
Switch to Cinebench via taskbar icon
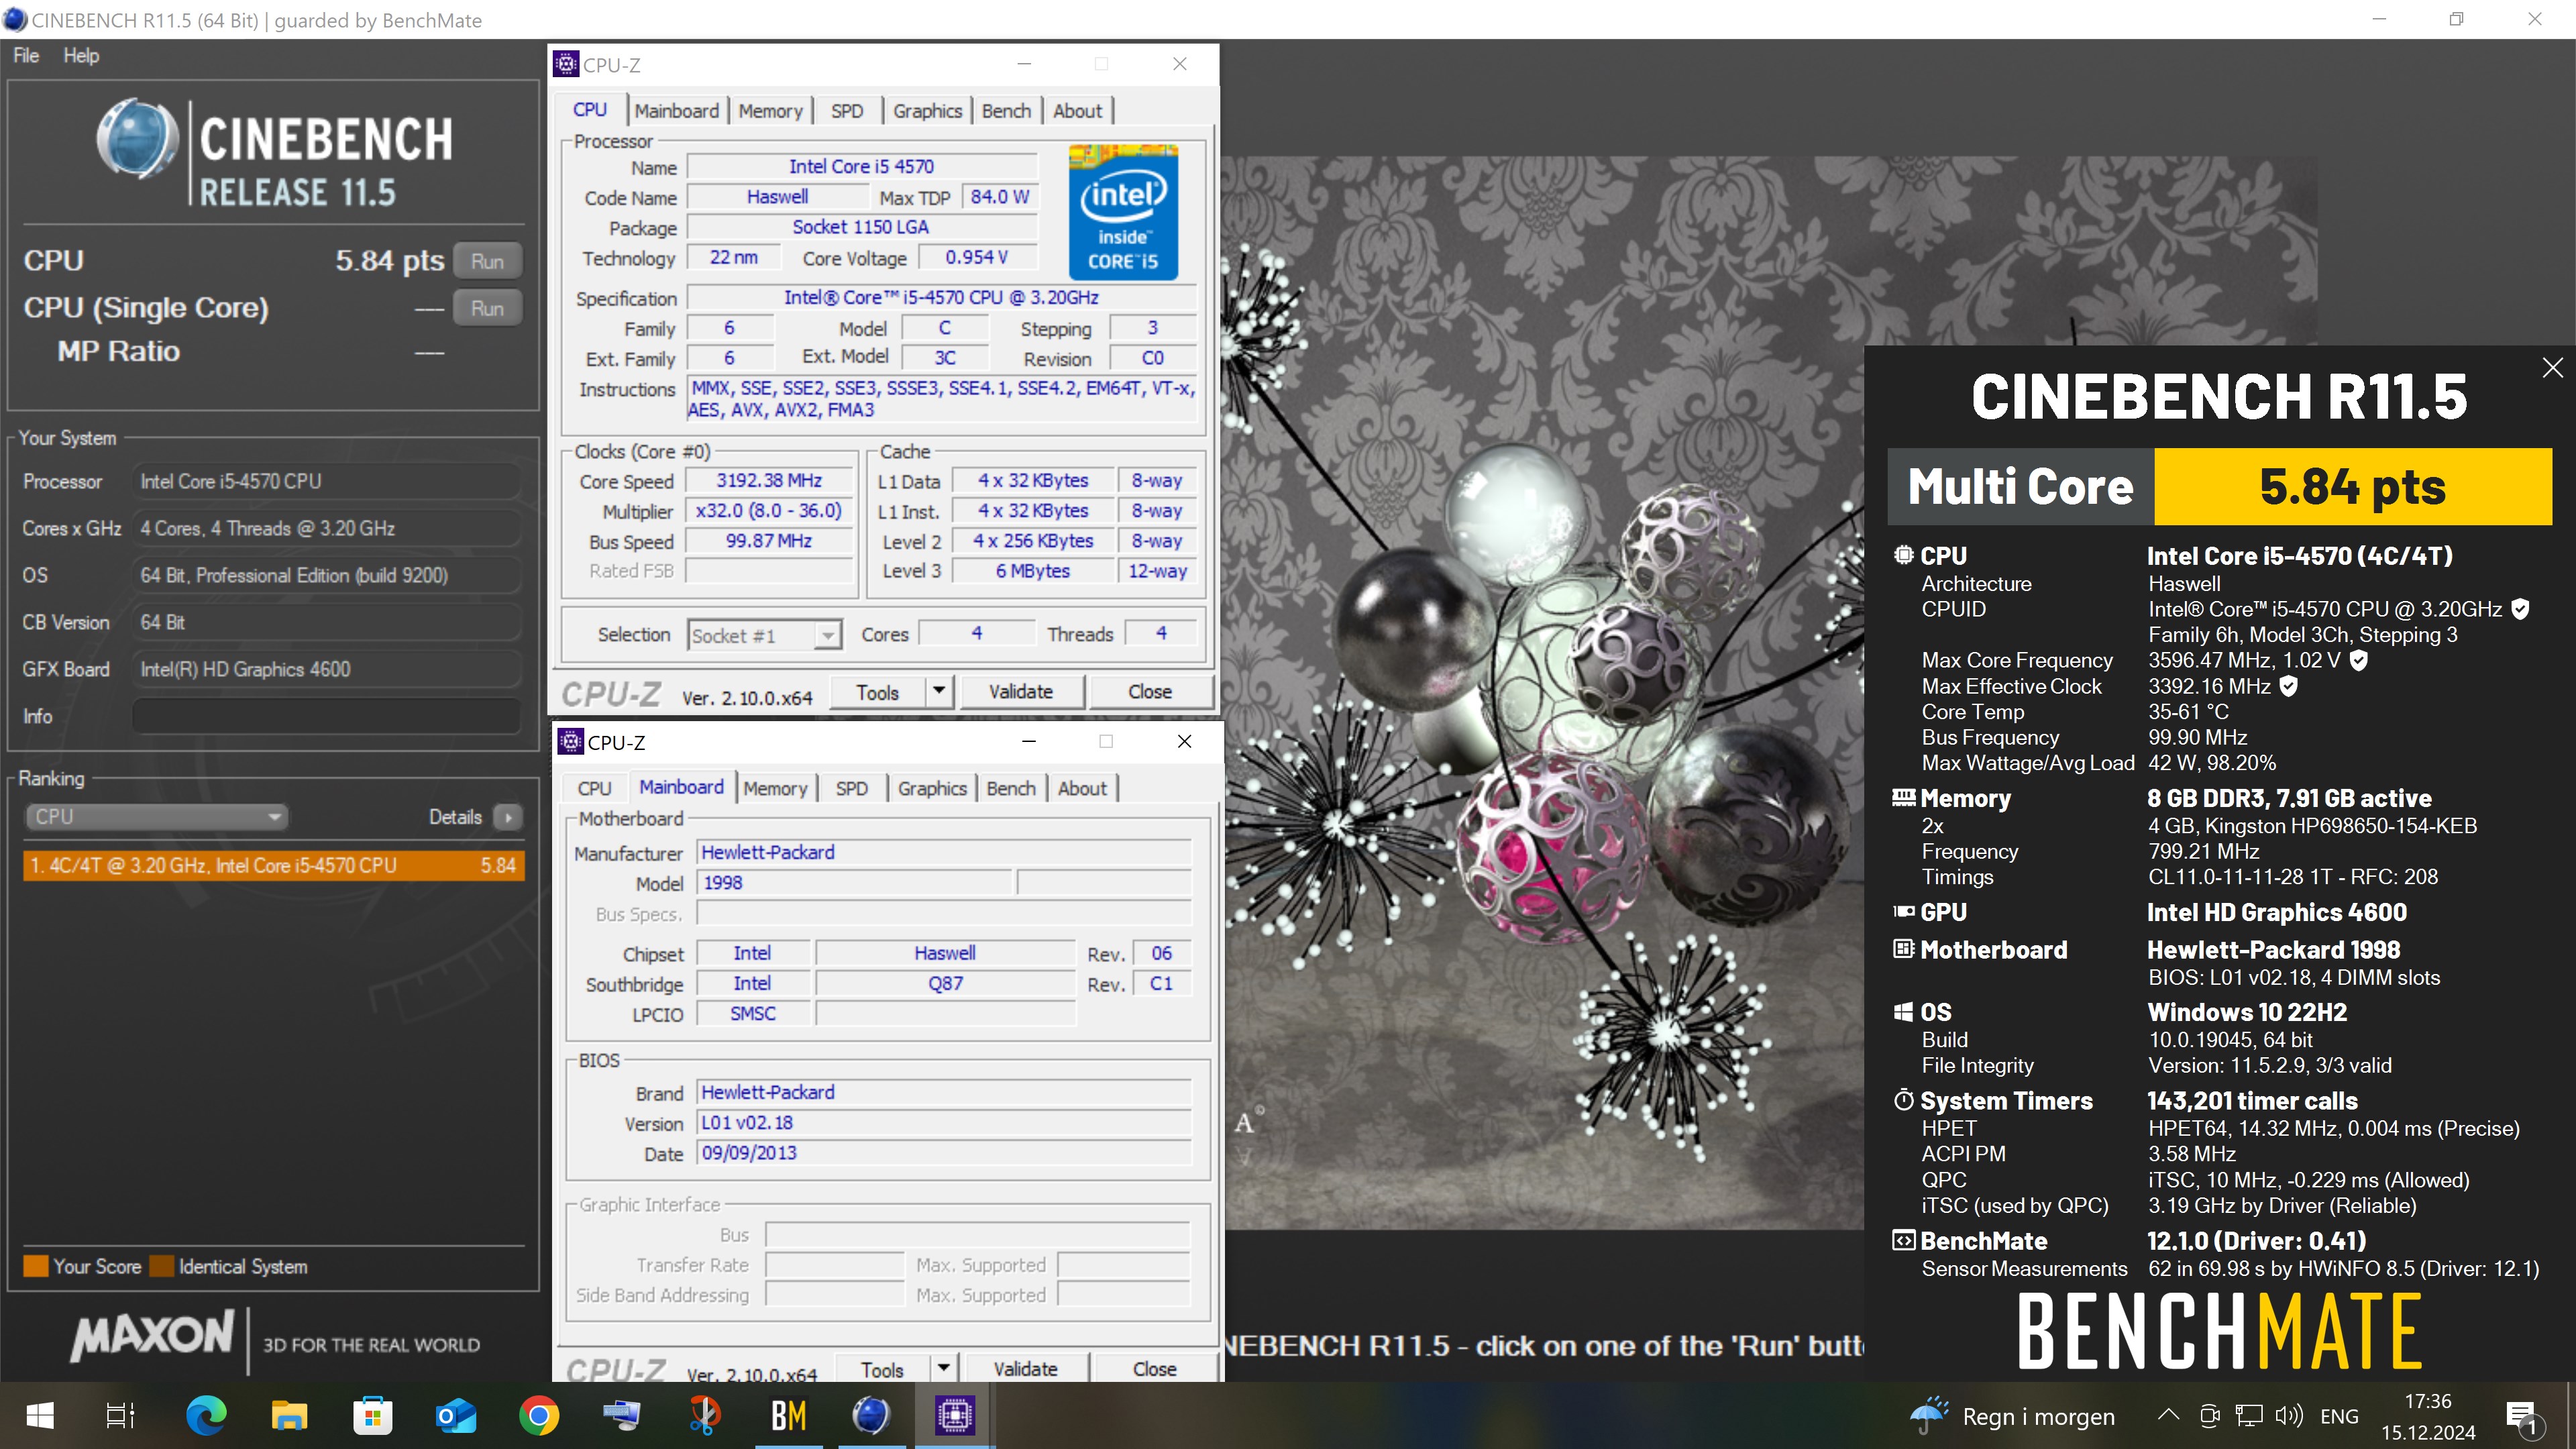coord(871,1416)
